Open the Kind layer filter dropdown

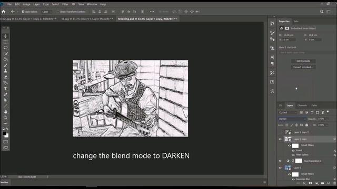[x=288, y=112]
